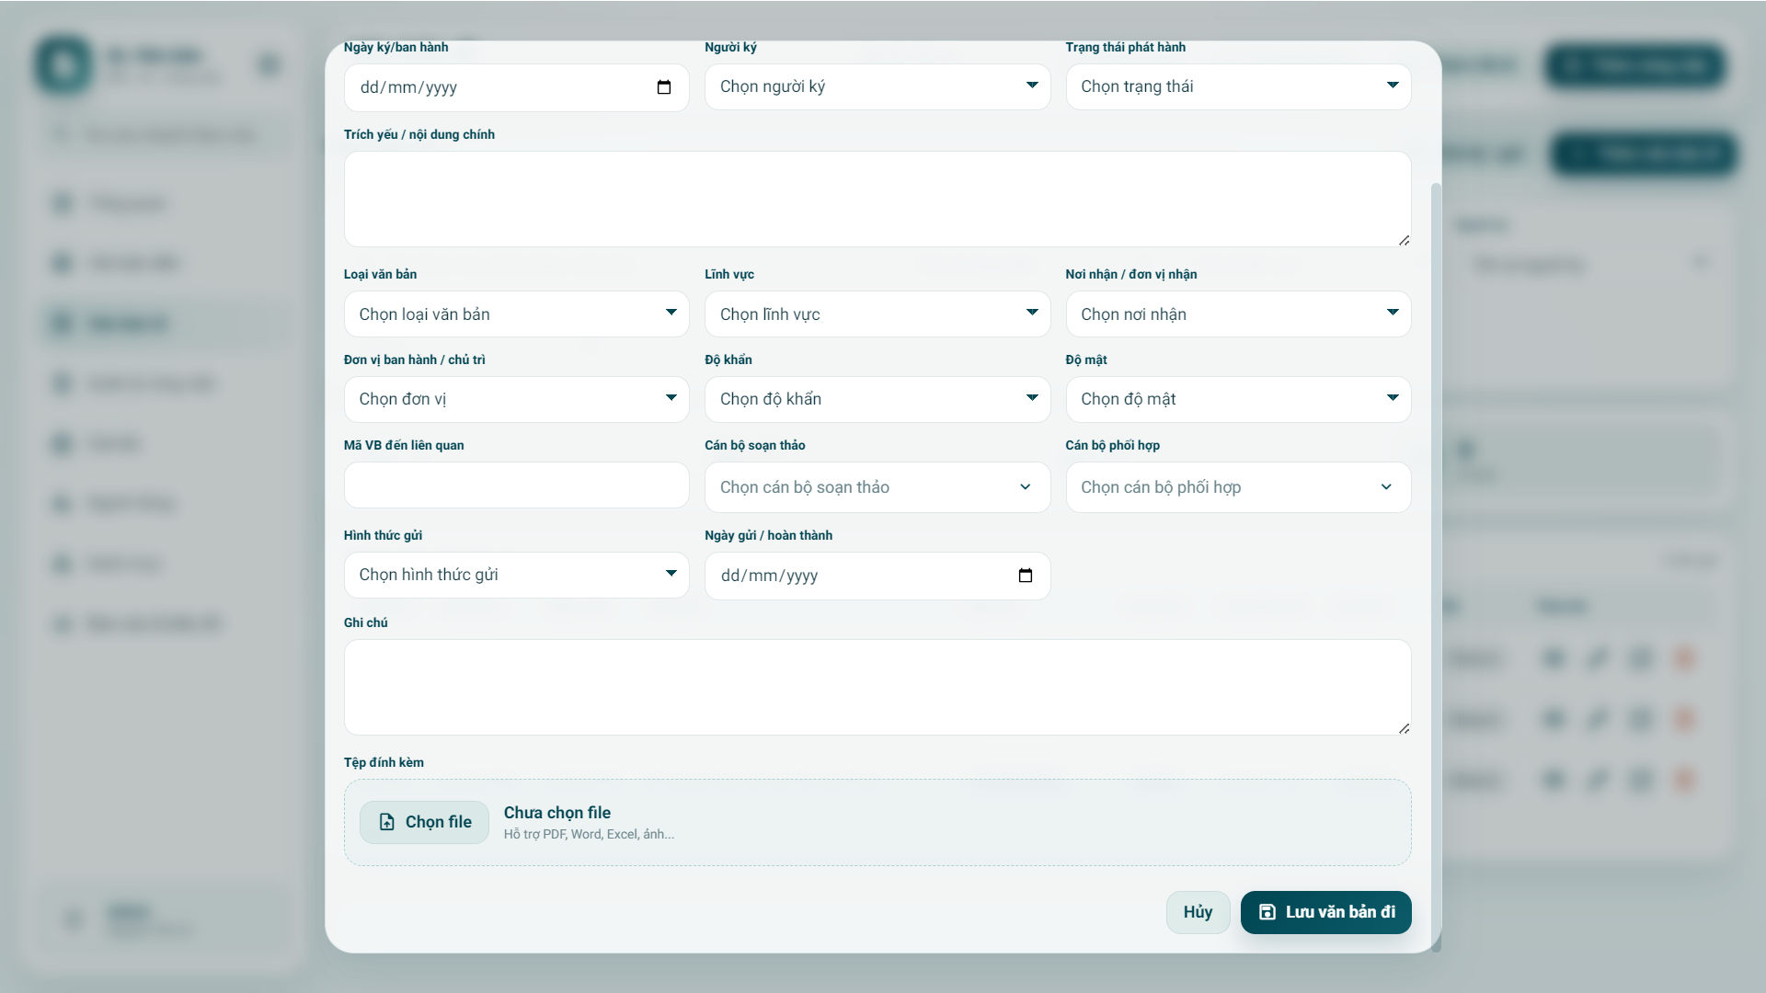Click the Hủy button

coord(1198,912)
